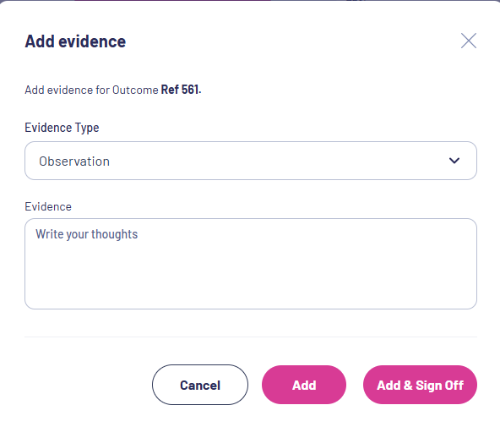
Task: Expand the dropdown chevron arrow
Action: (454, 161)
